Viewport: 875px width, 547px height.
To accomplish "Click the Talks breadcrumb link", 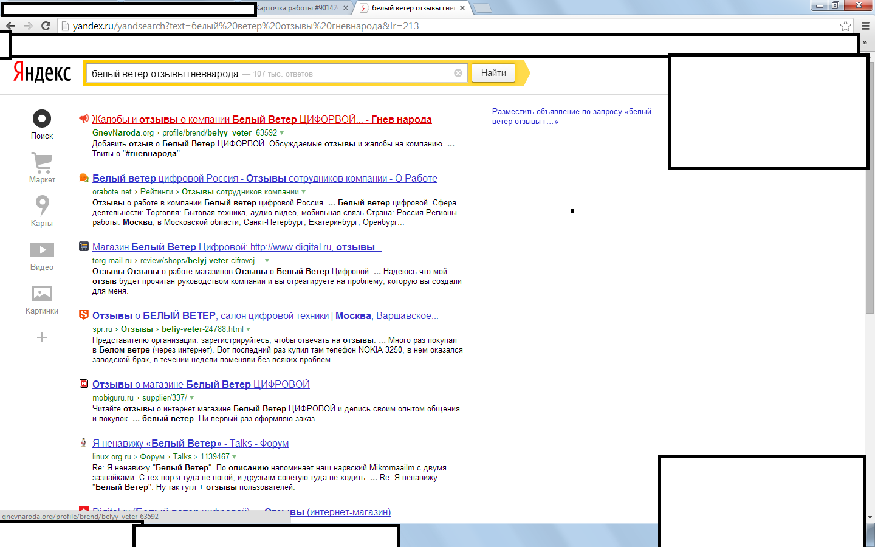I will [182, 456].
